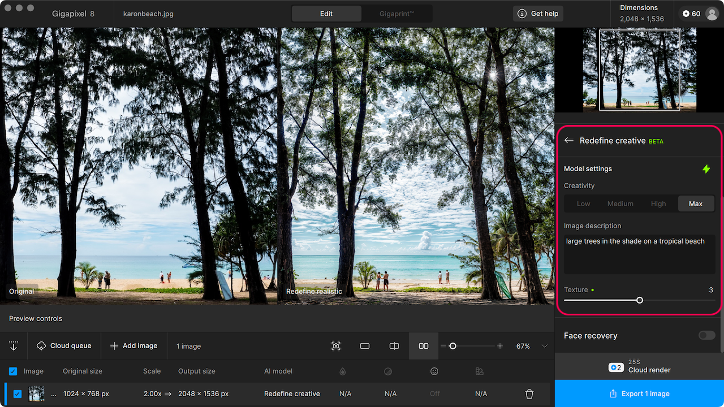Click the 2.00x scale value
The width and height of the screenshot is (724, 407).
click(152, 393)
